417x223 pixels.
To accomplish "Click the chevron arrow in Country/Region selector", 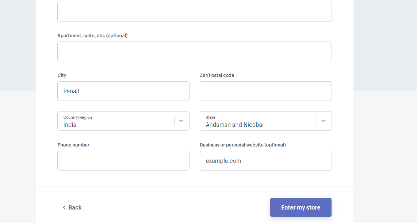I will coord(181,121).
